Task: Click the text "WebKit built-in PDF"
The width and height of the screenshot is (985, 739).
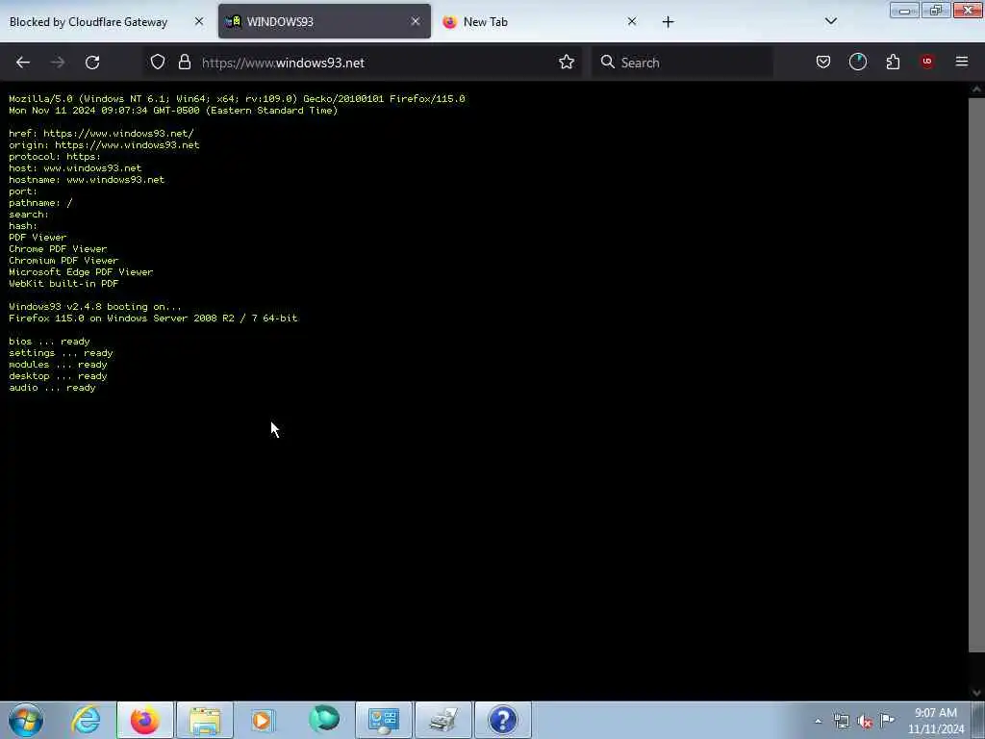Action: coord(63,284)
